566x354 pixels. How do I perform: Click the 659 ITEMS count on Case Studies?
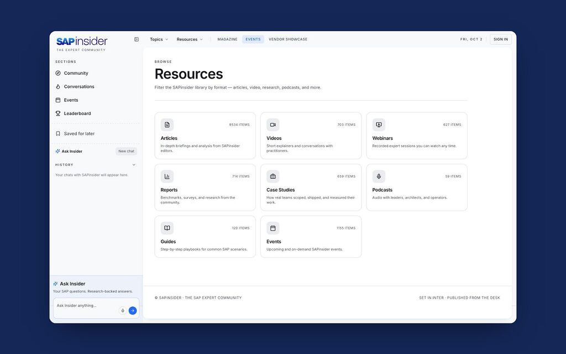click(x=347, y=176)
